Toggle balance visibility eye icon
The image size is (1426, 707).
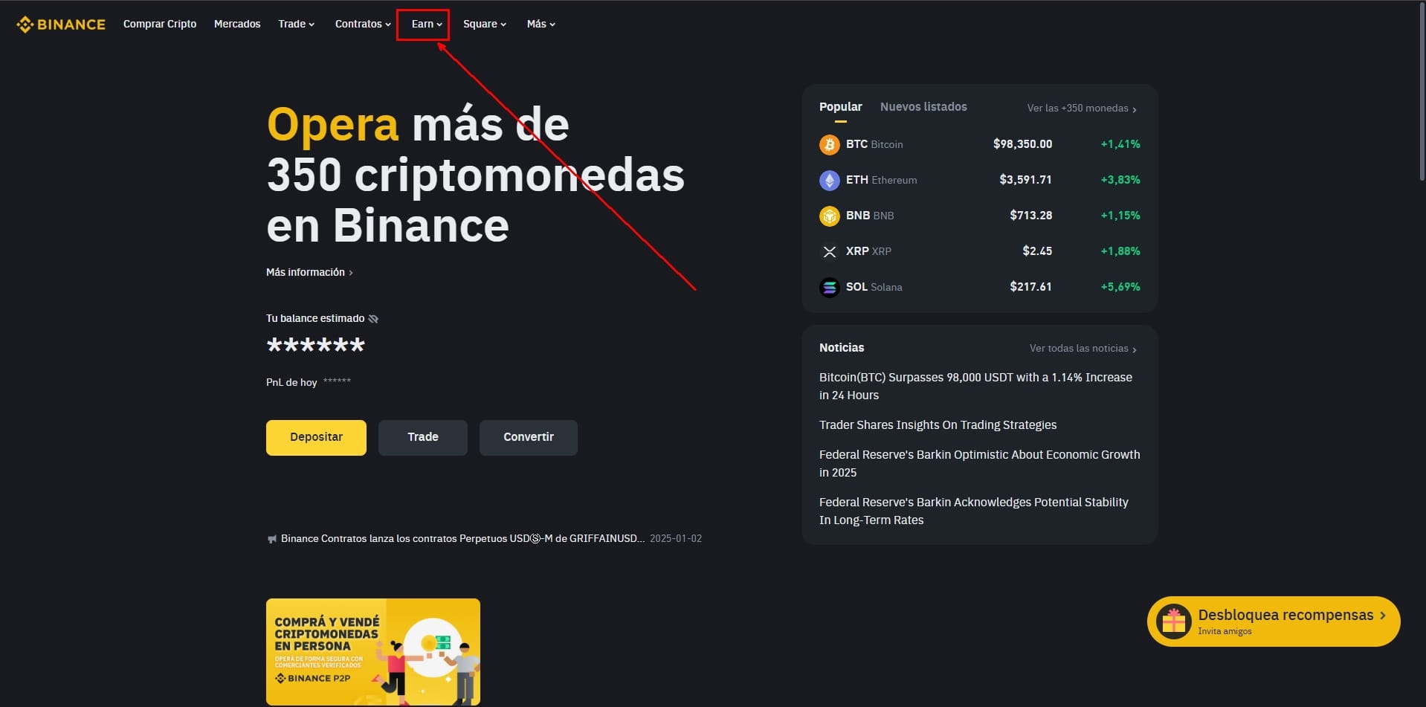373,319
